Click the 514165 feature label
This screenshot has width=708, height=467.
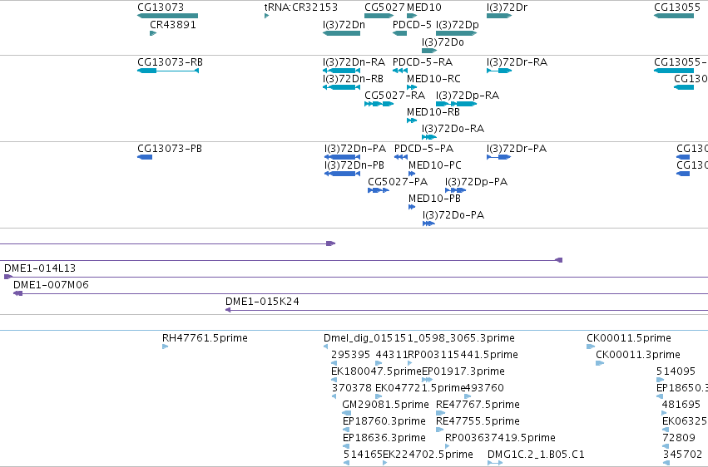(x=363, y=455)
